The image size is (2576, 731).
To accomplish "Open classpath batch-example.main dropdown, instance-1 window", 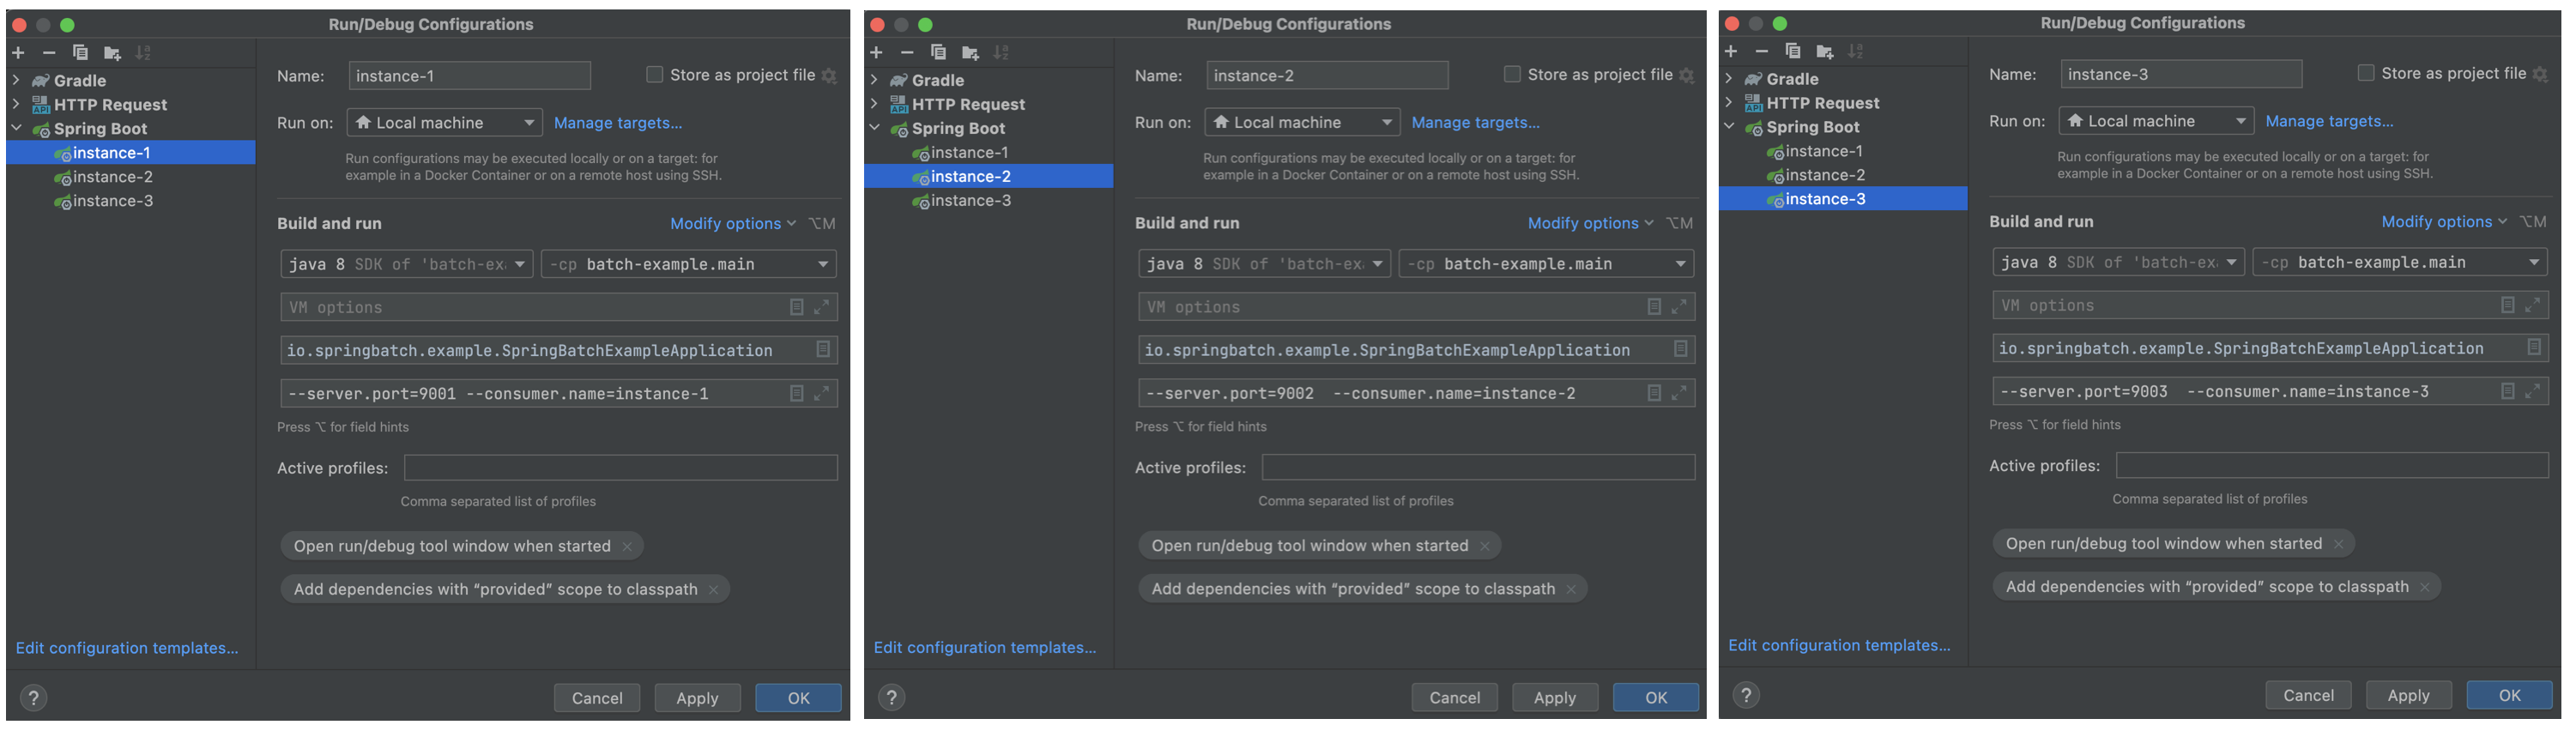I will tap(689, 265).
